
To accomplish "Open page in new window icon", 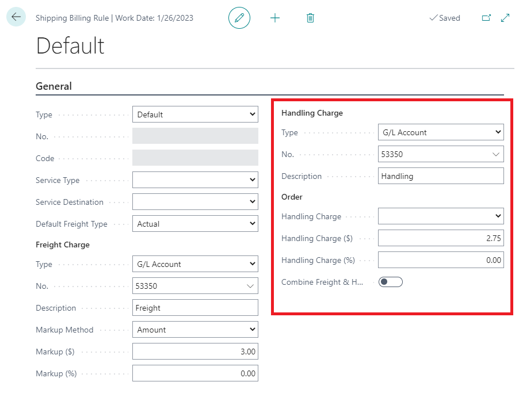I will coord(486,18).
